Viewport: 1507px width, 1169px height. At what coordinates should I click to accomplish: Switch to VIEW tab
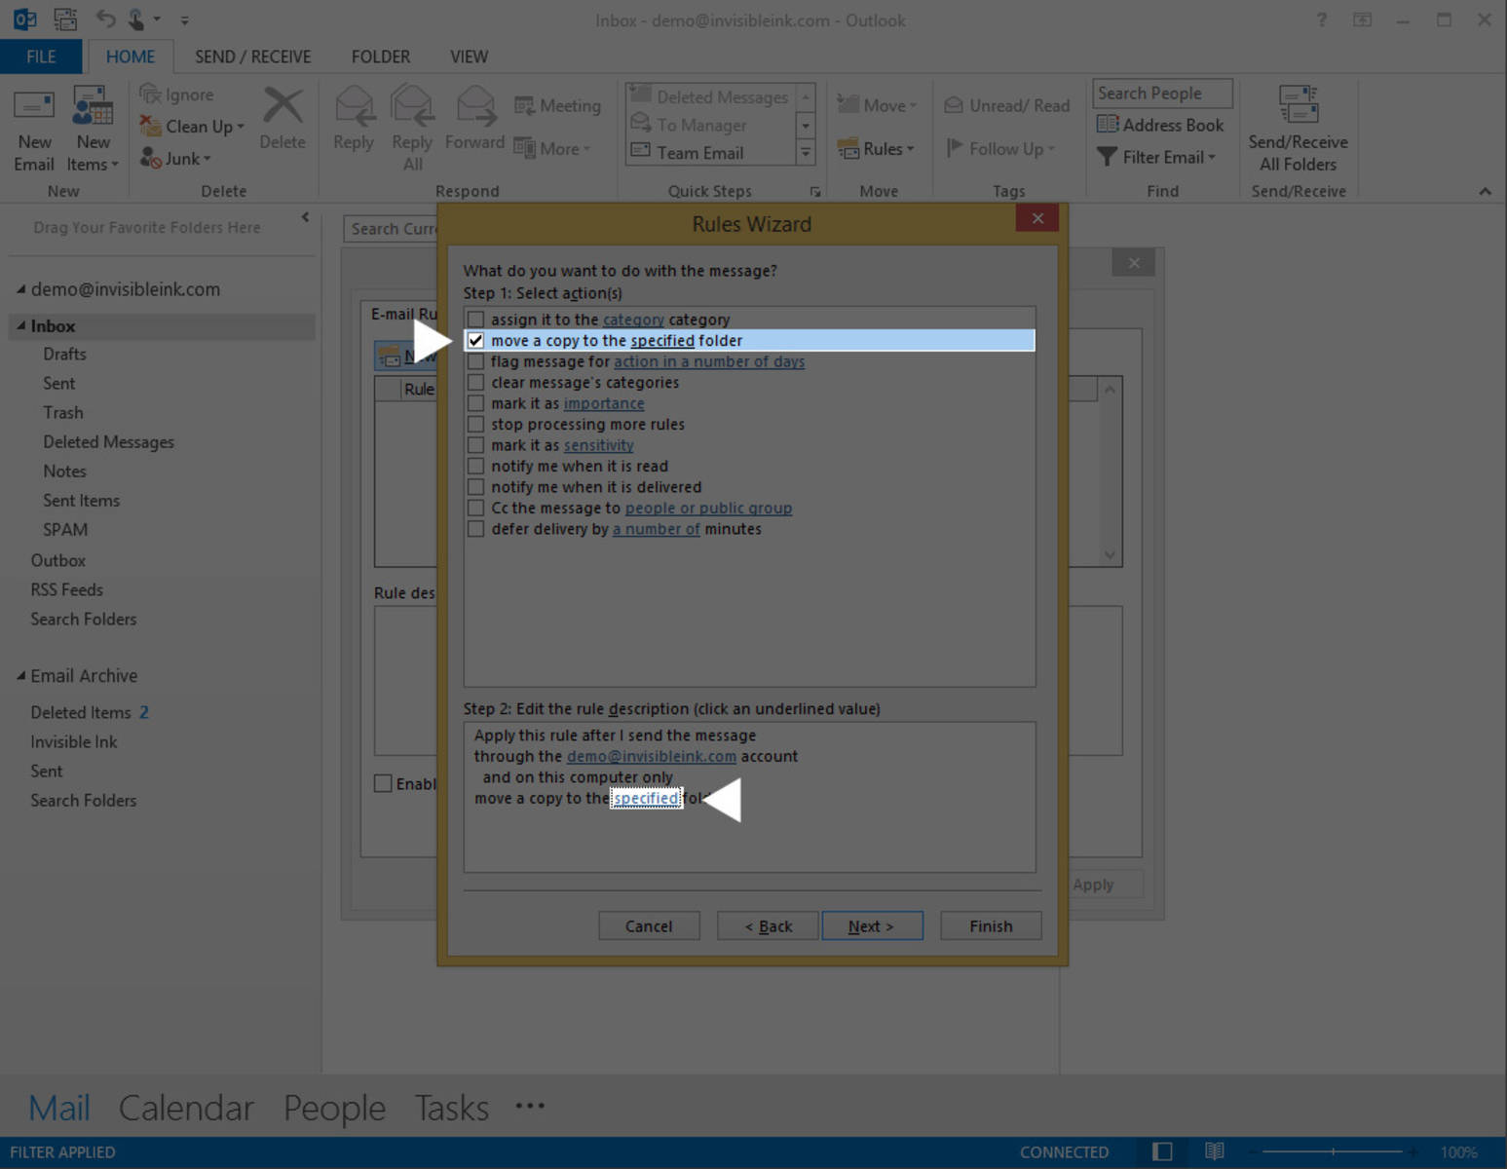pyautogui.click(x=469, y=57)
